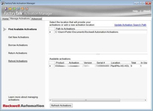Click the horizontal scrollbar thumb
Screen dimensions: 153x111
pos(86,100)
